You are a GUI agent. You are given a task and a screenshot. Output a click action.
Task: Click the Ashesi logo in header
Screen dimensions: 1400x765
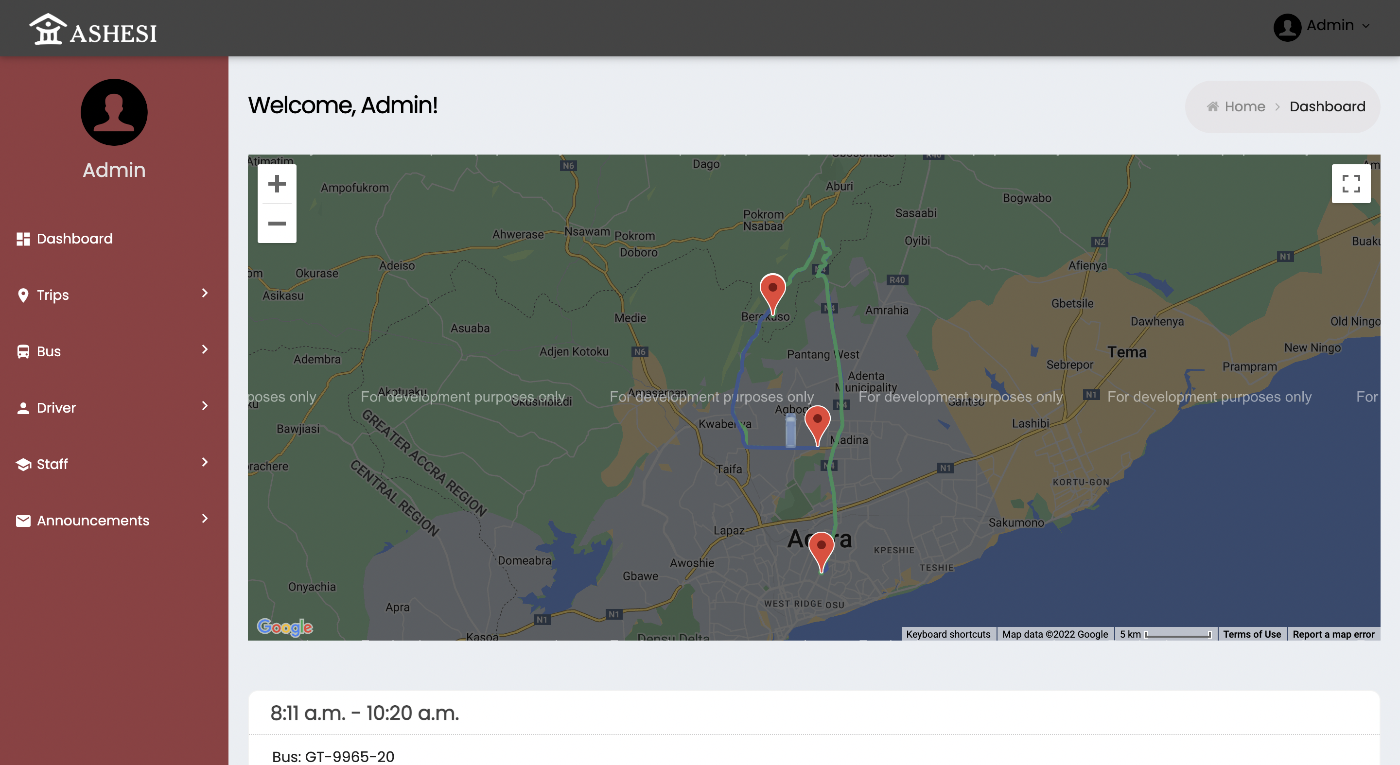click(x=93, y=29)
